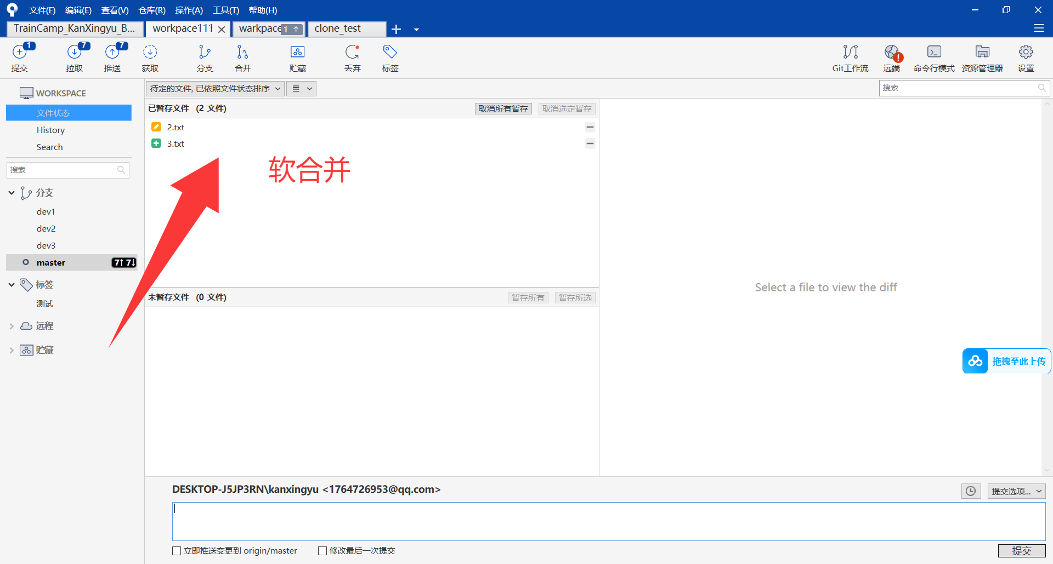
Task: Switch to the warkpace tab
Action: [x=269, y=28]
